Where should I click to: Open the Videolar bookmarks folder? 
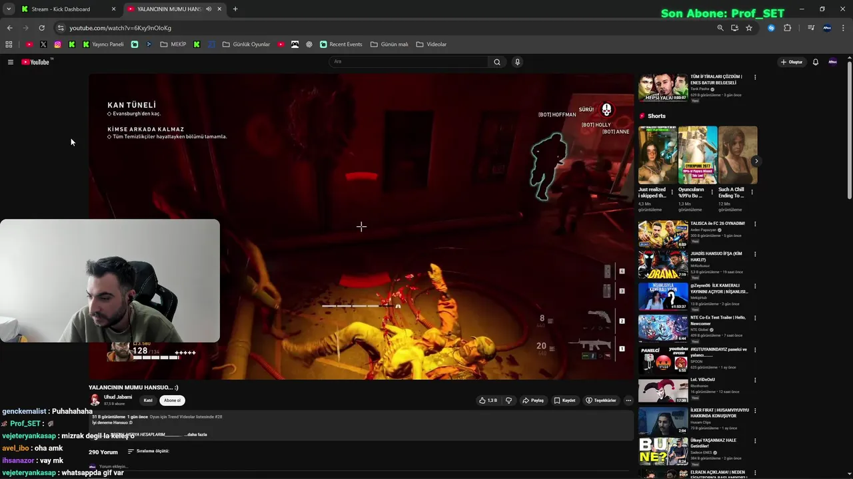431,45
